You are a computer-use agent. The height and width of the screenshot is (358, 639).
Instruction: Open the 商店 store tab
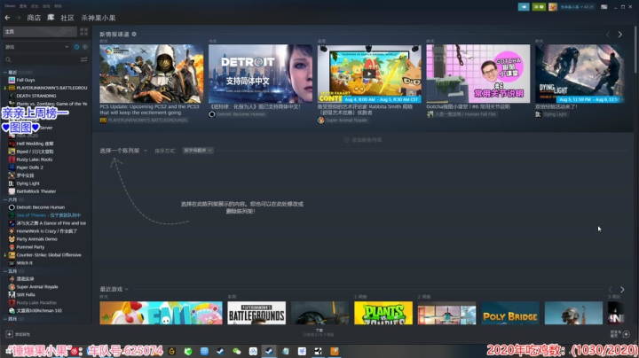tap(34, 18)
